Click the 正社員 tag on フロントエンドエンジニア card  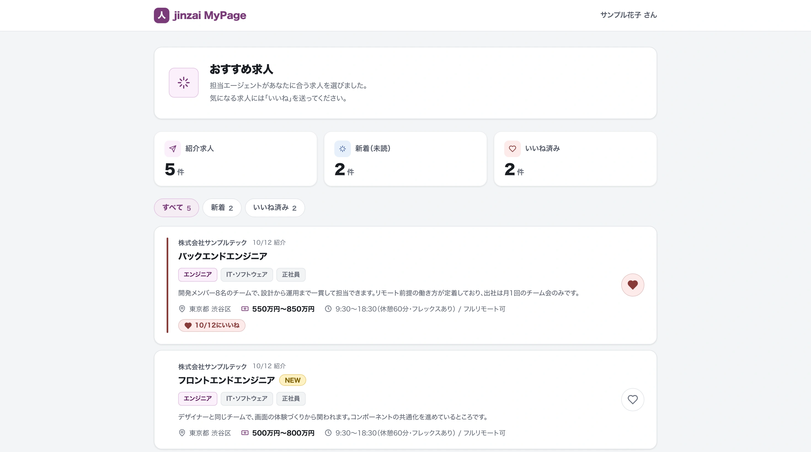291,399
